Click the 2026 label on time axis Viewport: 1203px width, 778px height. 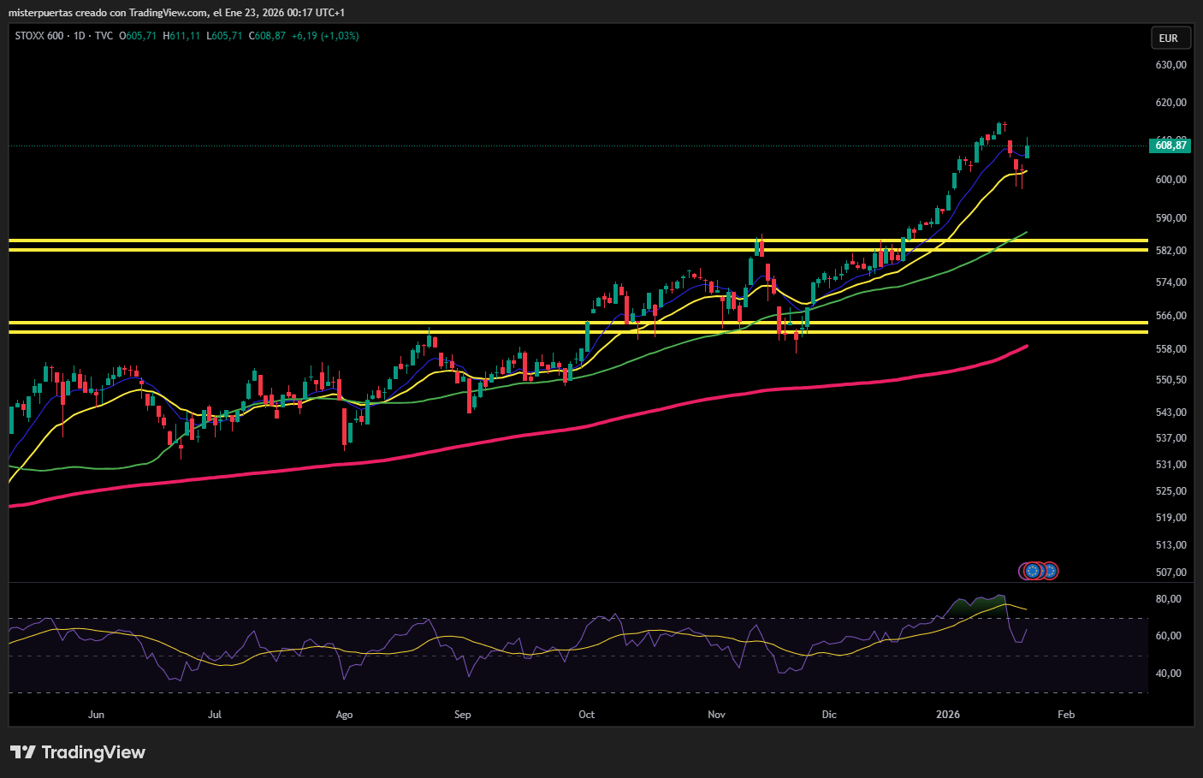tap(948, 715)
